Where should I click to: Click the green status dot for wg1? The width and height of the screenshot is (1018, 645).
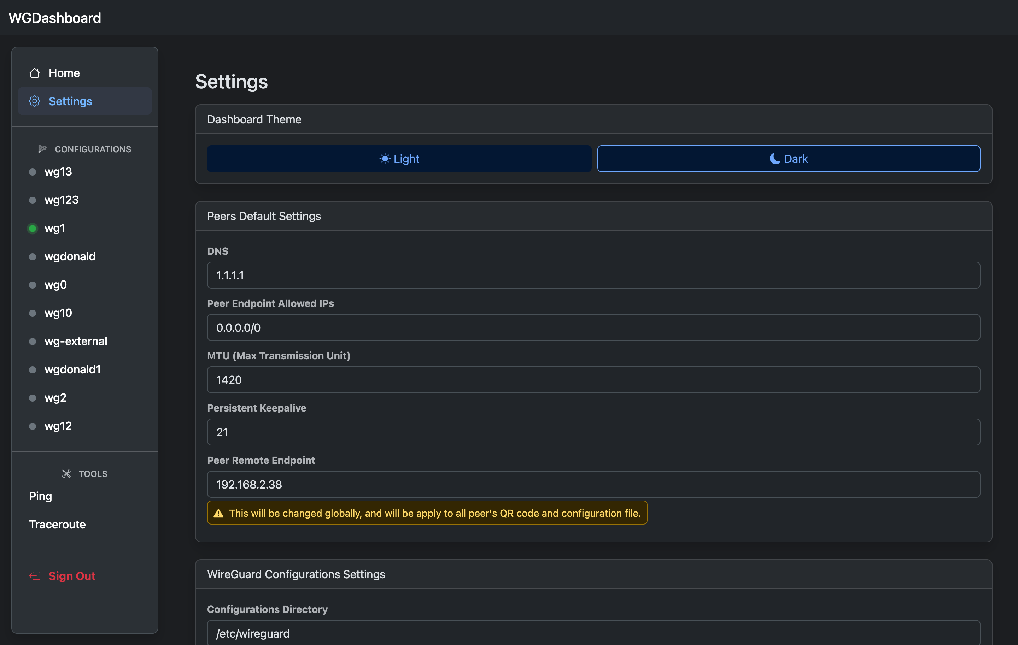pos(33,229)
